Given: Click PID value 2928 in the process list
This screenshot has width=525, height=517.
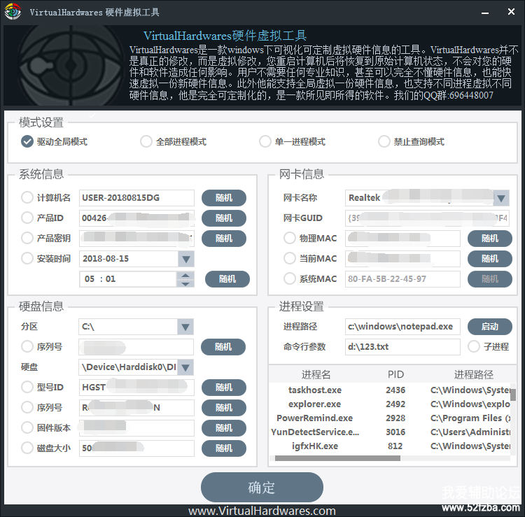Looking at the screenshot, I should (x=395, y=418).
